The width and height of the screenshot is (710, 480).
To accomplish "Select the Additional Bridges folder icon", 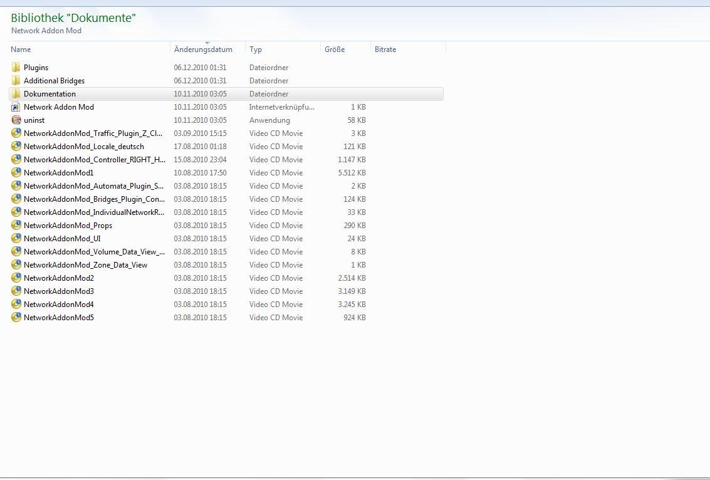I will (x=16, y=81).
